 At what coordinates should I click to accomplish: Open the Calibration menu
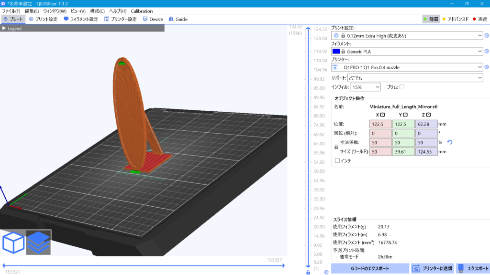point(142,11)
